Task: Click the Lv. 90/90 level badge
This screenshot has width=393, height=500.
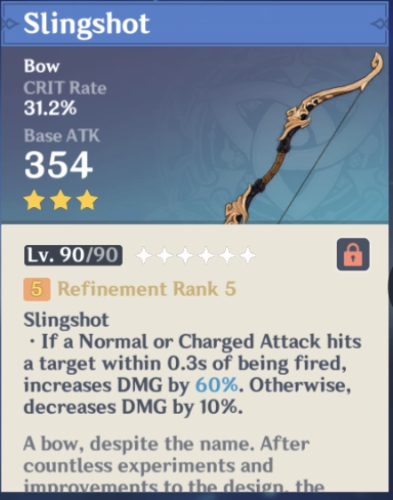Action: 73,256
